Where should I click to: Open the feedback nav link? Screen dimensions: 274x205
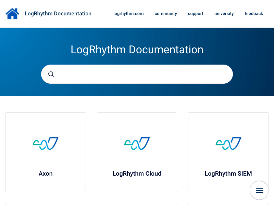[x=254, y=14]
